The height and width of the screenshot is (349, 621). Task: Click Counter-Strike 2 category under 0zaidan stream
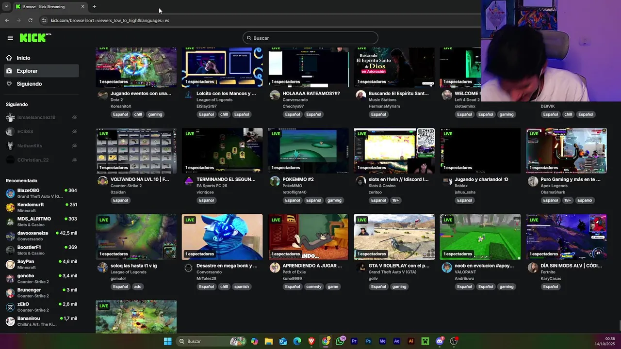point(126,186)
